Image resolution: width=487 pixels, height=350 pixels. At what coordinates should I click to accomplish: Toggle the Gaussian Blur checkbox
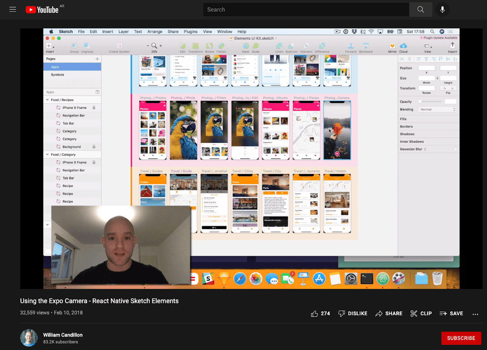455,149
